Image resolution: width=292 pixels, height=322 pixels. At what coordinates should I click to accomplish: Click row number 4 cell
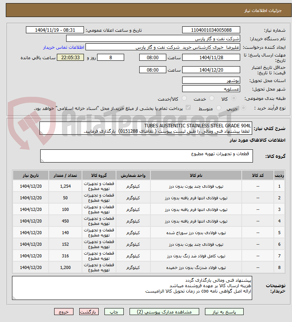(279, 221)
